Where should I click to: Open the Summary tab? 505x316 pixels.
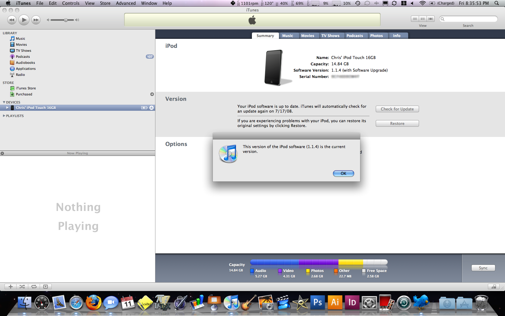point(265,36)
